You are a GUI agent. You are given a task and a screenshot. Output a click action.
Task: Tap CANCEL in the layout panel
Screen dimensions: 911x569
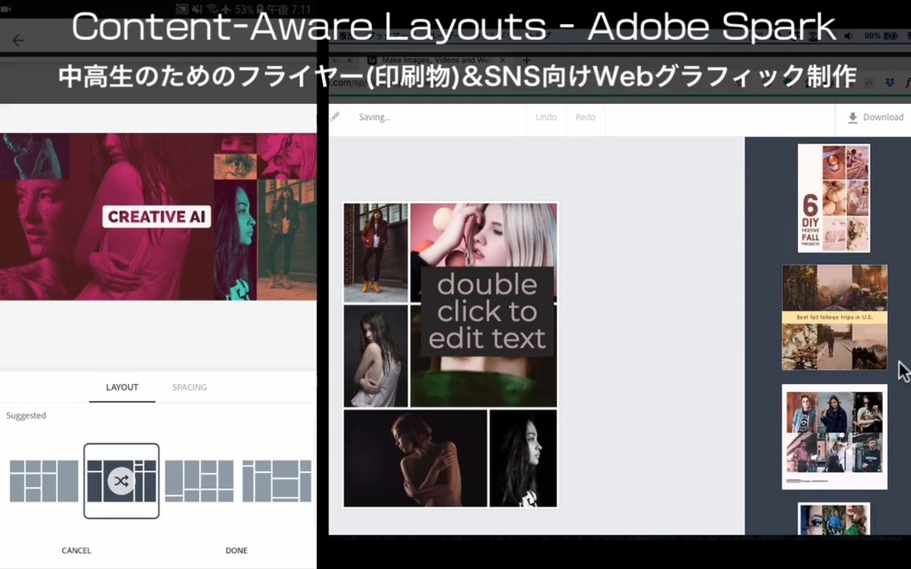pyautogui.click(x=77, y=550)
